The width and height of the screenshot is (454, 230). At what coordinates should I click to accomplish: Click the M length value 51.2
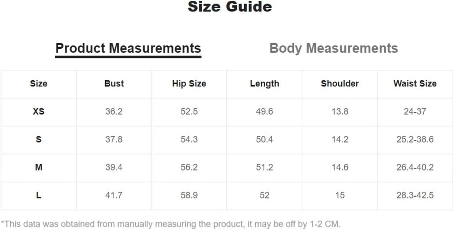coord(264,167)
